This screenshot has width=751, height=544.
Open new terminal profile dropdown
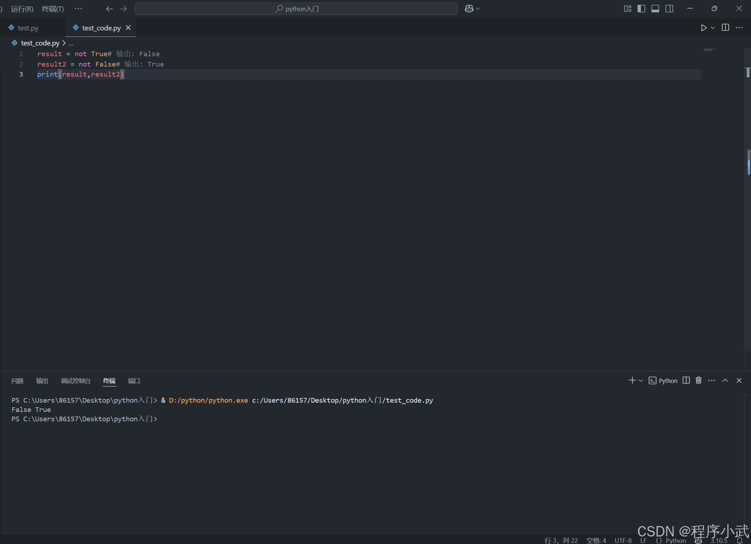click(x=641, y=380)
